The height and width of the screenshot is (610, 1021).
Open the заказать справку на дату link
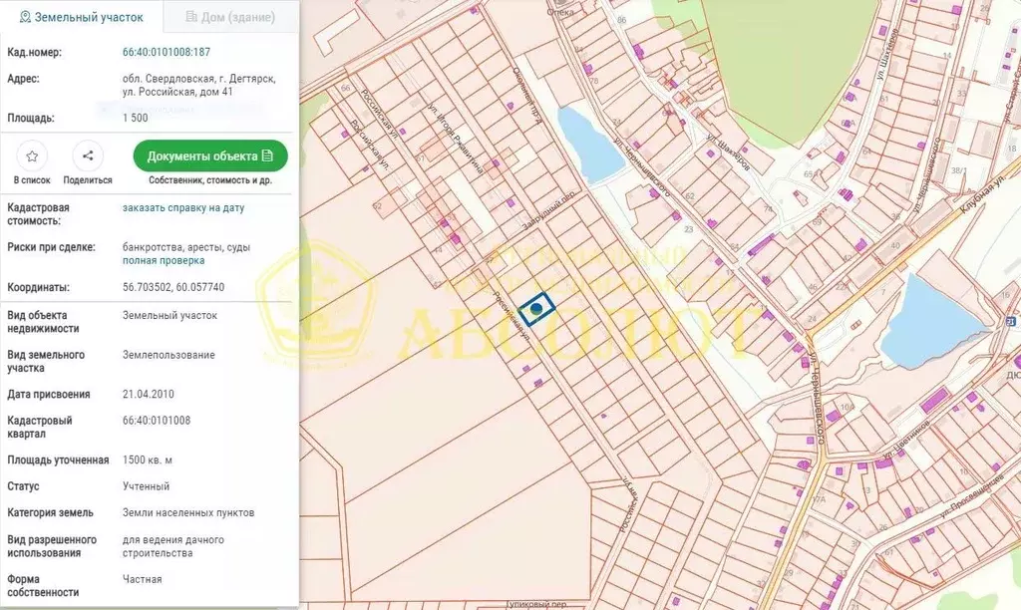pyautogui.click(x=183, y=207)
